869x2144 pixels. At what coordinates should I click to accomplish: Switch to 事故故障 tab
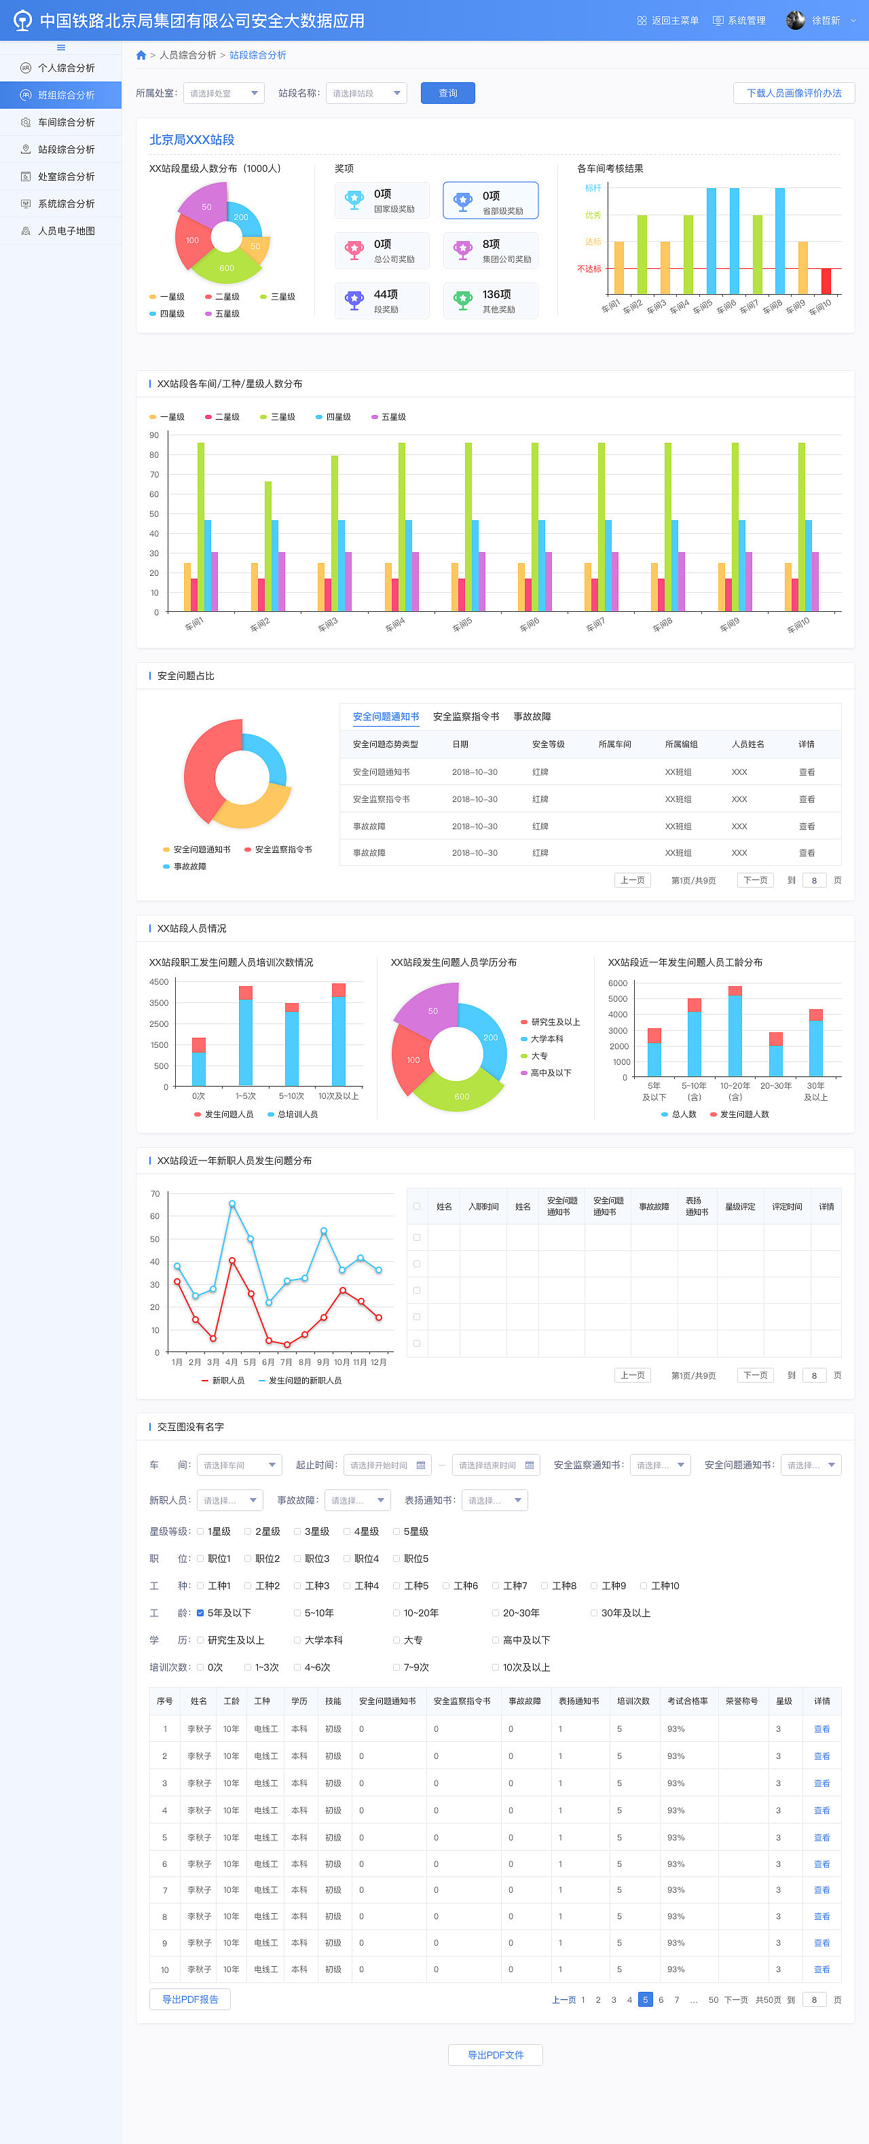pos(532,716)
